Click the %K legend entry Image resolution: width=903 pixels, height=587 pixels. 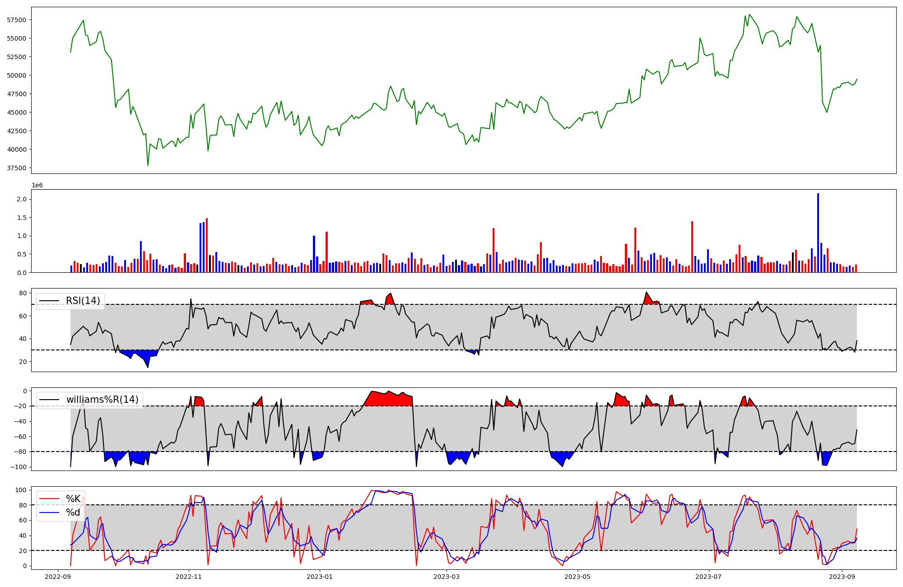pyautogui.click(x=73, y=499)
